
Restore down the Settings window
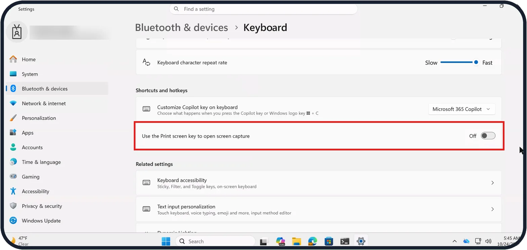(x=501, y=6)
